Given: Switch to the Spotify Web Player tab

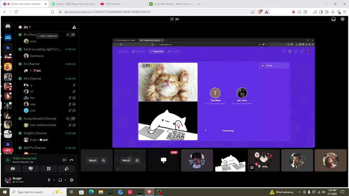Looking at the screenshot, I should pyautogui.click(x=73, y=4).
